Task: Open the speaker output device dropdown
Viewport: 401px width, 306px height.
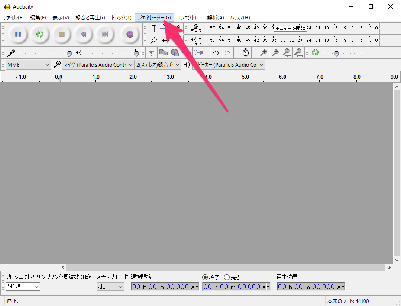Action: [x=229, y=65]
